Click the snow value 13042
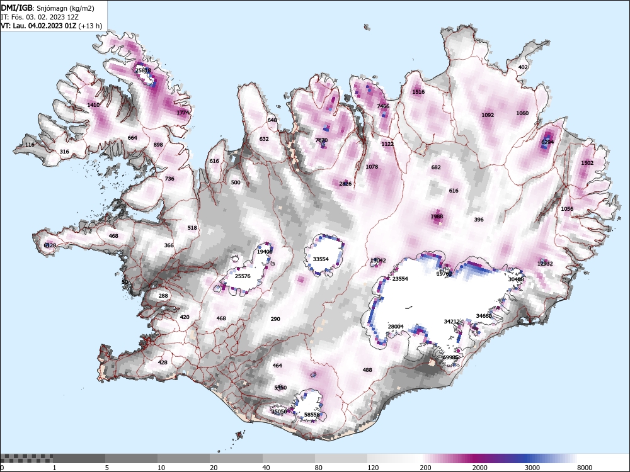Viewport: 630px width, 472px height. pos(378,261)
